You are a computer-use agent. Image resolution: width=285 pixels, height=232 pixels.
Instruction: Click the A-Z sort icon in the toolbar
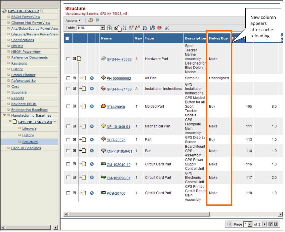point(124,28)
